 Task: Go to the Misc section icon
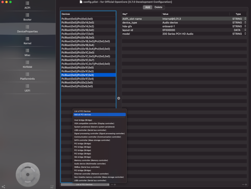[x=28, y=51]
